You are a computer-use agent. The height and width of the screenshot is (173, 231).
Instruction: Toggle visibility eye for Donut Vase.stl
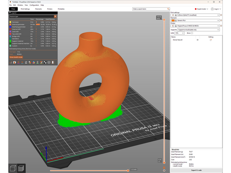(x=197, y=40)
